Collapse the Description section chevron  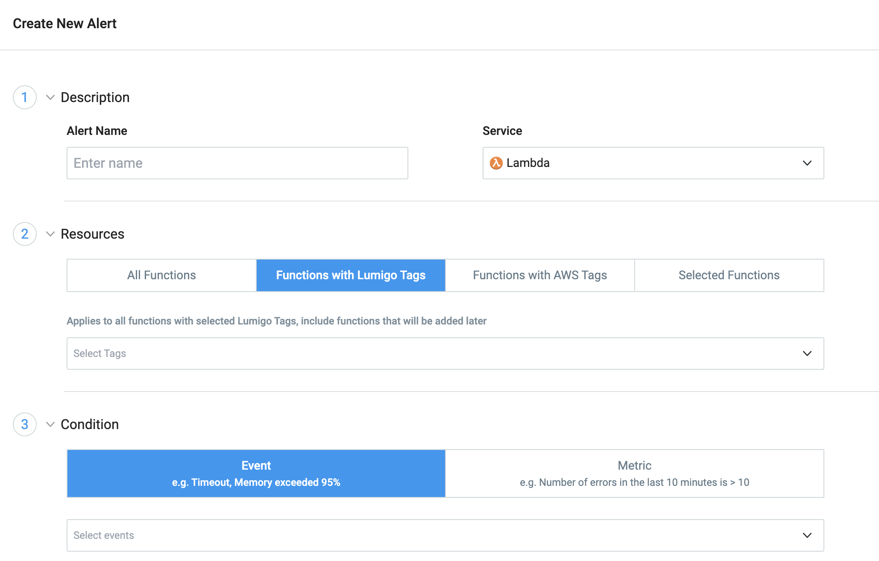click(x=50, y=97)
